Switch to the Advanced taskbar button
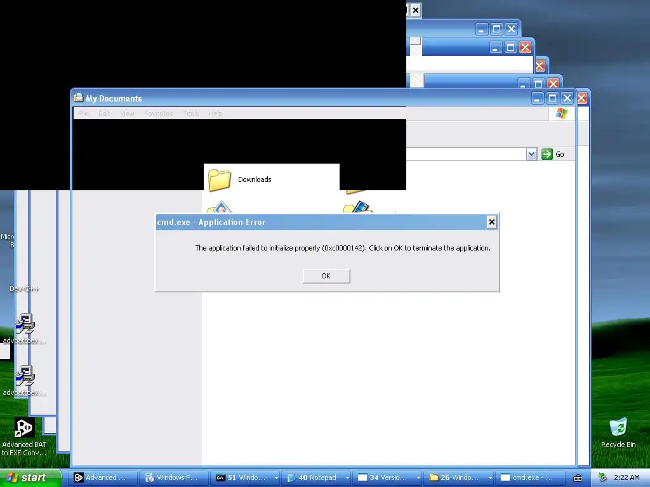This screenshot has width=650, height=487. point(102,477)
